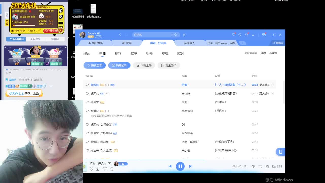Open 发现 tab

[x=127, y=43]
